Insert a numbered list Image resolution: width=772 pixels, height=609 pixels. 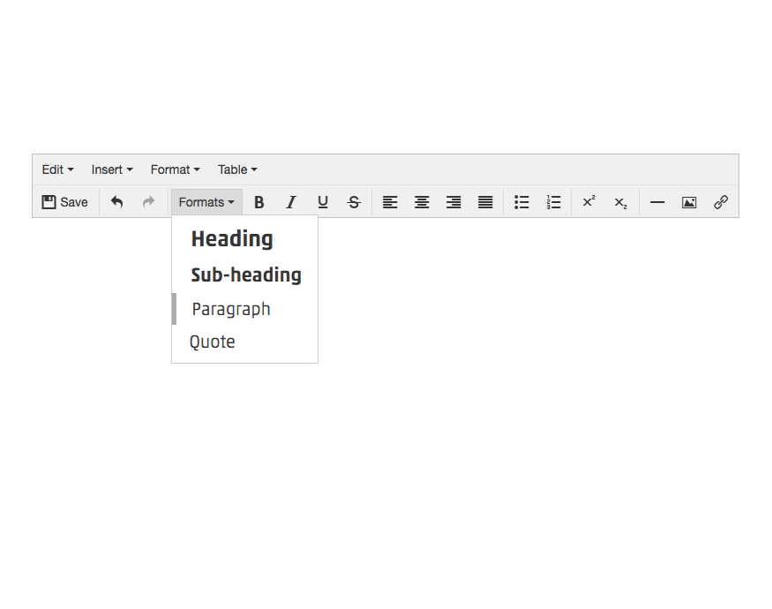tap(553, 202)
